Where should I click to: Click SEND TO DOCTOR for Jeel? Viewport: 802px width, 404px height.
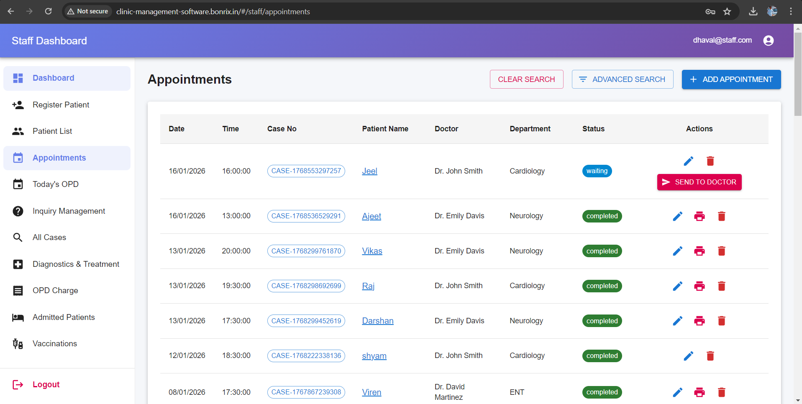(x=699, y=182)
